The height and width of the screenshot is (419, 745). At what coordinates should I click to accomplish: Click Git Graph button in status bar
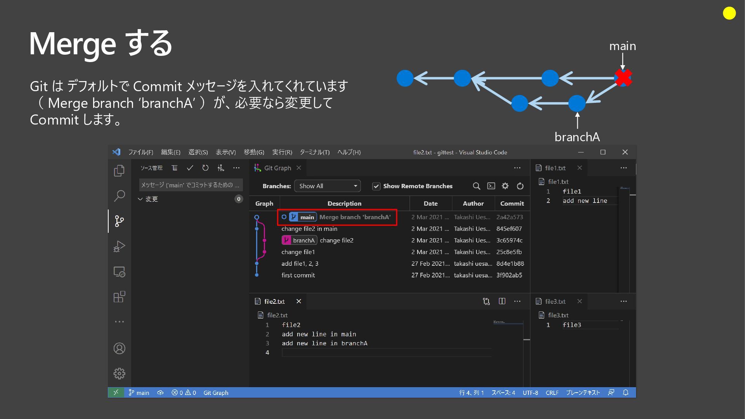216,393
